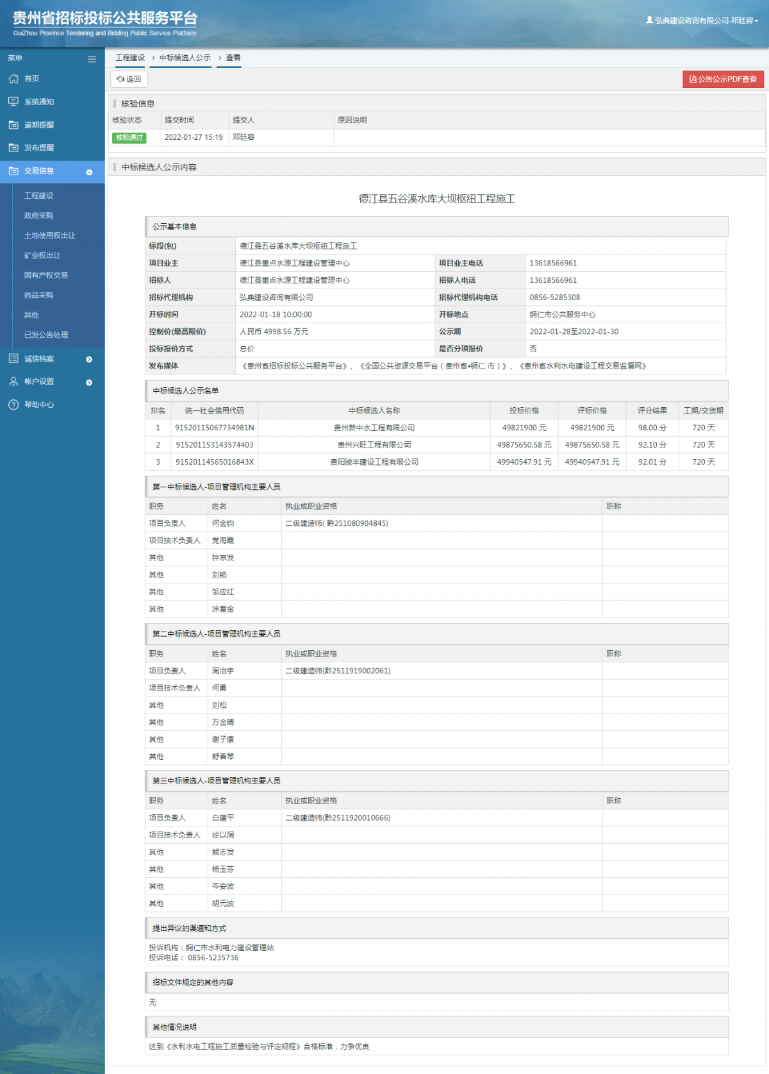Open the 首页 home icon
The width and height of the screenshot is (769, 1074).
tap(13, 79)
